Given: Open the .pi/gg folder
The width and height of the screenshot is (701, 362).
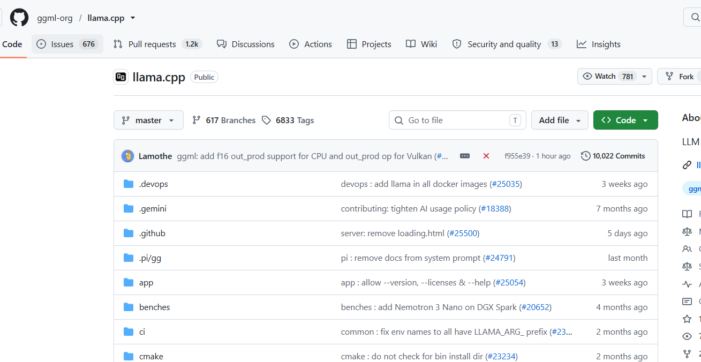Looking at the screenshot, I should coord(150,258).
